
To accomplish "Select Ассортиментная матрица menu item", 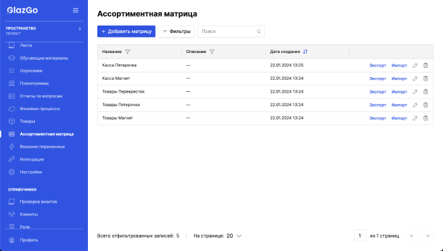I will pos(46,134).
